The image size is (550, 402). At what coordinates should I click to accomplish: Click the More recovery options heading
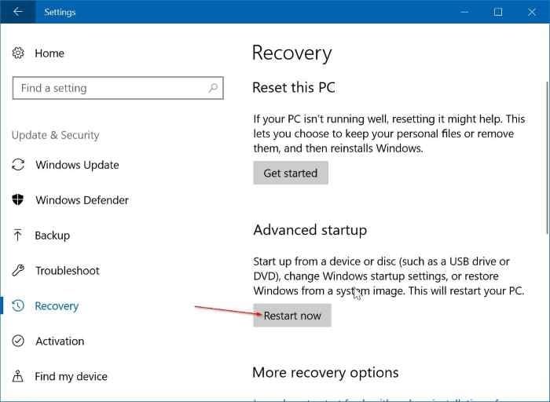point(325,373)
